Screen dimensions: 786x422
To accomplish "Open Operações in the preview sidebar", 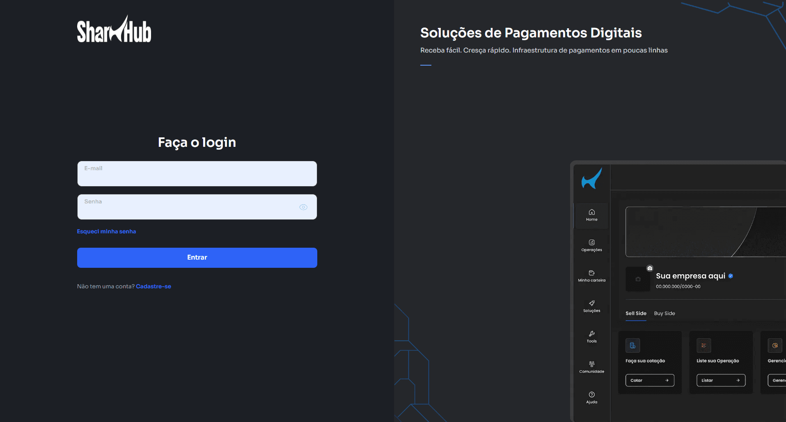I will (591, 246).
